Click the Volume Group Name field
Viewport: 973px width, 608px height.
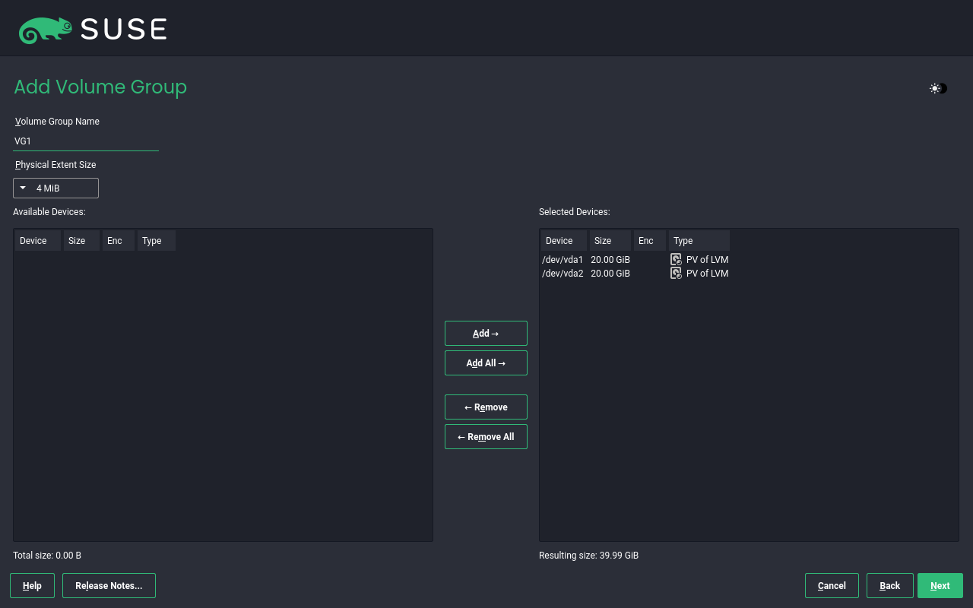[85, 141]
